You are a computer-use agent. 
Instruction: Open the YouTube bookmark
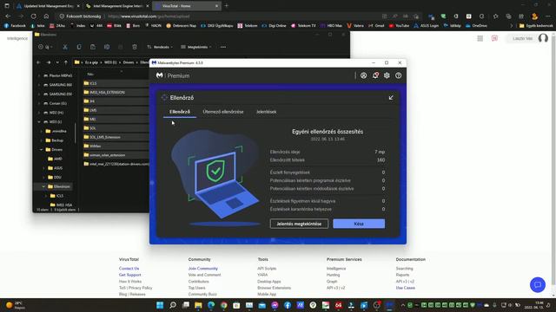(x=400, y=25)
